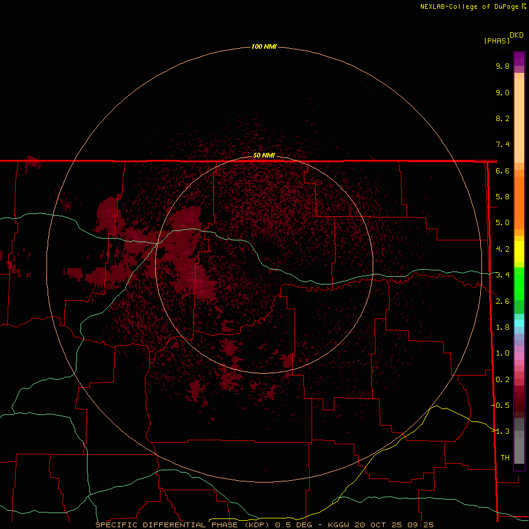Click the 9.0 value on the color scale

pyautogui.click(x=503, y=92)
